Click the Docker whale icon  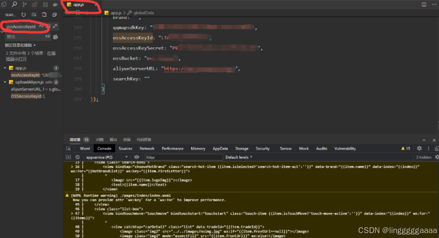55,4
